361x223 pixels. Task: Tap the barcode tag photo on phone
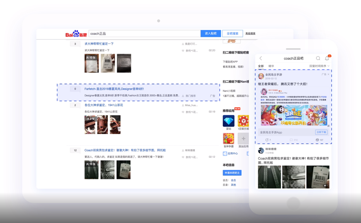tap(318, 177)
